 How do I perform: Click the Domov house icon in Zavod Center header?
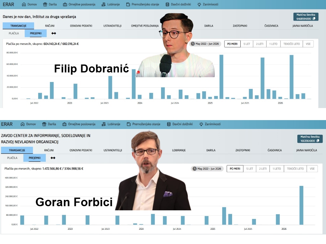click(x=23, y=124)
